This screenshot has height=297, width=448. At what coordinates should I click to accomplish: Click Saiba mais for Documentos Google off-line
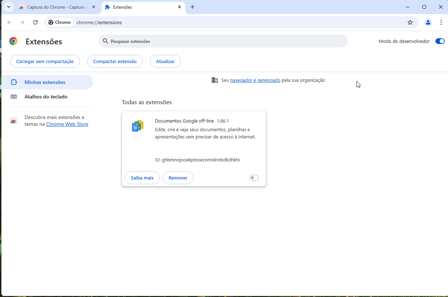[142, 178]
